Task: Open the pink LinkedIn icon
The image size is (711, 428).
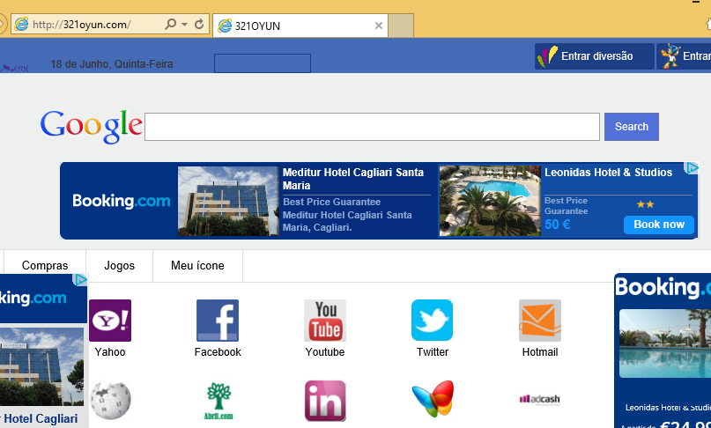Action: coord(325,402)
